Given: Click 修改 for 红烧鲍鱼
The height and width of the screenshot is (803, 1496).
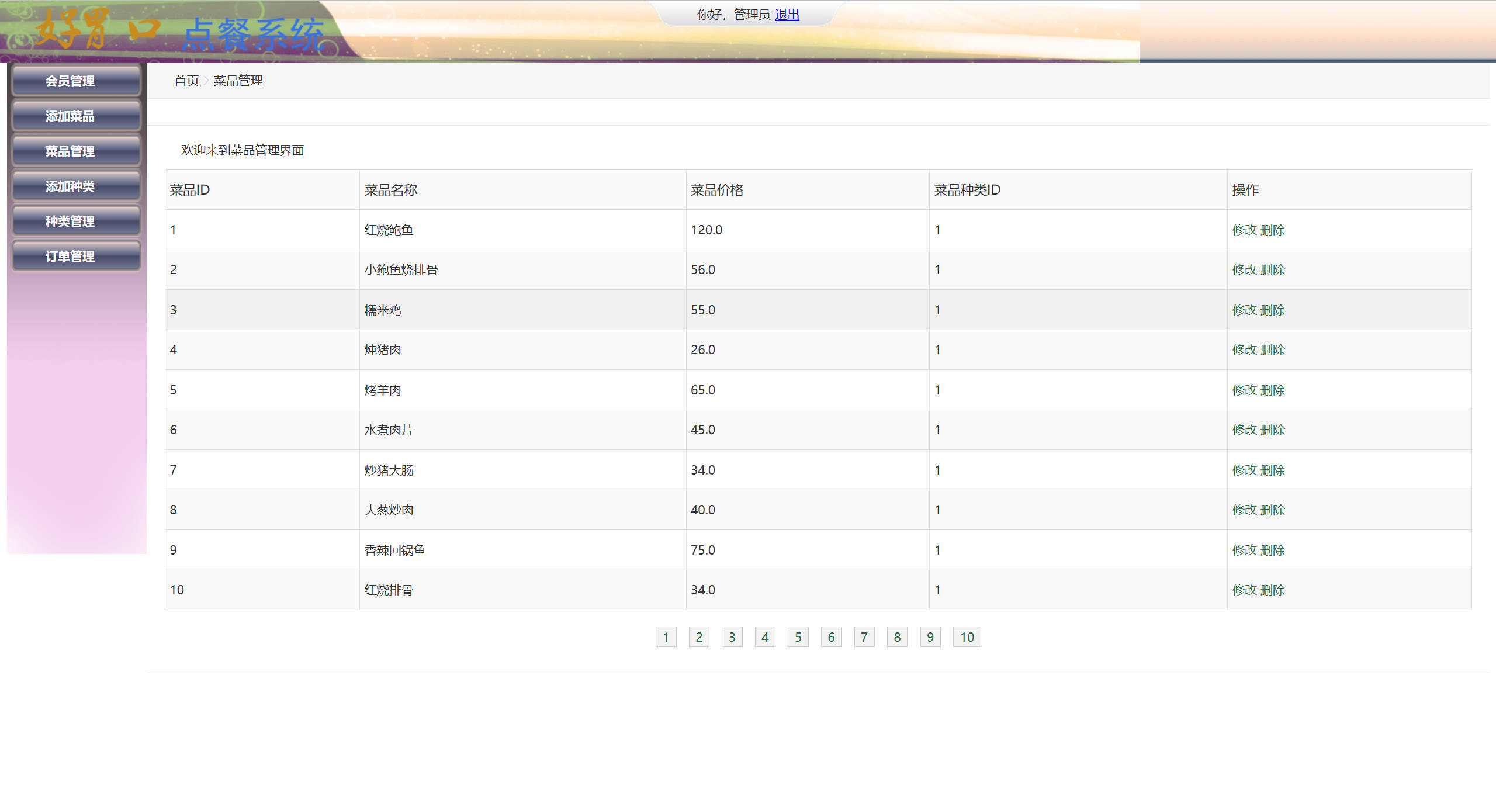Looking at the screenshot, I should click(x=1245, y=230).
